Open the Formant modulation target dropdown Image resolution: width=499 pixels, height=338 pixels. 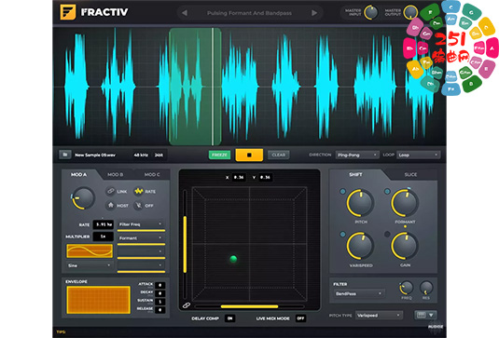141,238
